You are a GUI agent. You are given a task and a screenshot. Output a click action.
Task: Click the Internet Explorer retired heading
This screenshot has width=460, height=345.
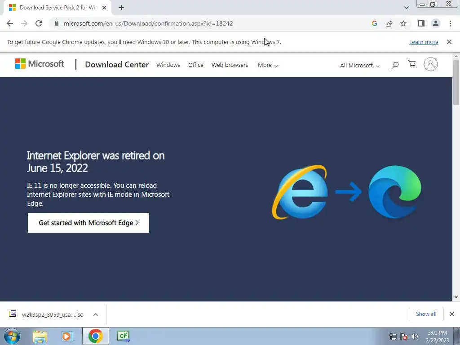[96, 162]
